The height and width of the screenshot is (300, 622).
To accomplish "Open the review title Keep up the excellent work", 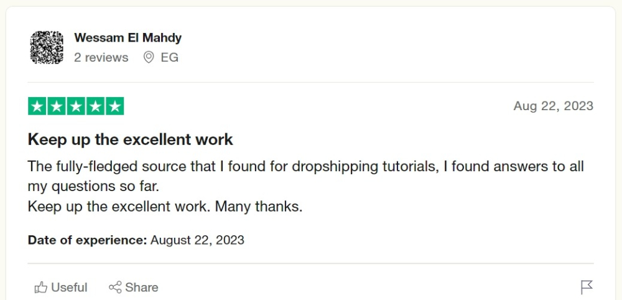I will 131,139.
